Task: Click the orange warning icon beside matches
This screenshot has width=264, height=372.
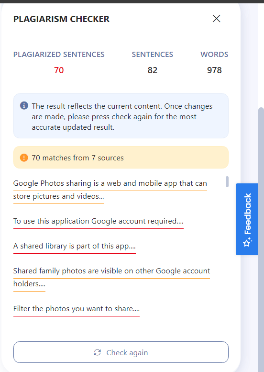Action: pyautogui.click(x=24, y=158)
